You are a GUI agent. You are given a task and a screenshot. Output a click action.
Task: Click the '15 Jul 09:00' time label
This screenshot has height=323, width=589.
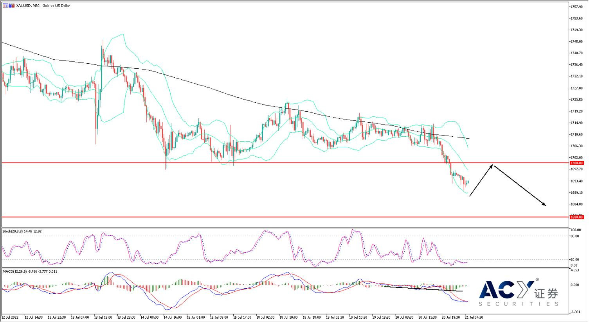click(x=219, y=318)
